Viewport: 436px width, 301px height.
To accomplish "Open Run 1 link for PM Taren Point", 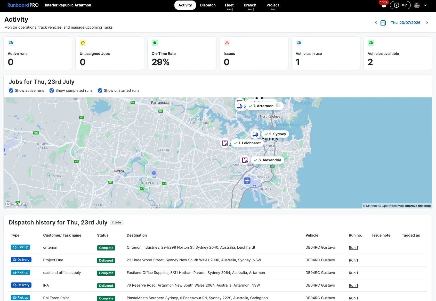I will click(353, 298).
